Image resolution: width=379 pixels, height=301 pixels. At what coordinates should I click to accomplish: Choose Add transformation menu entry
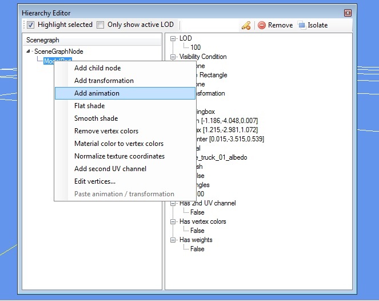(x=125, y=81)
